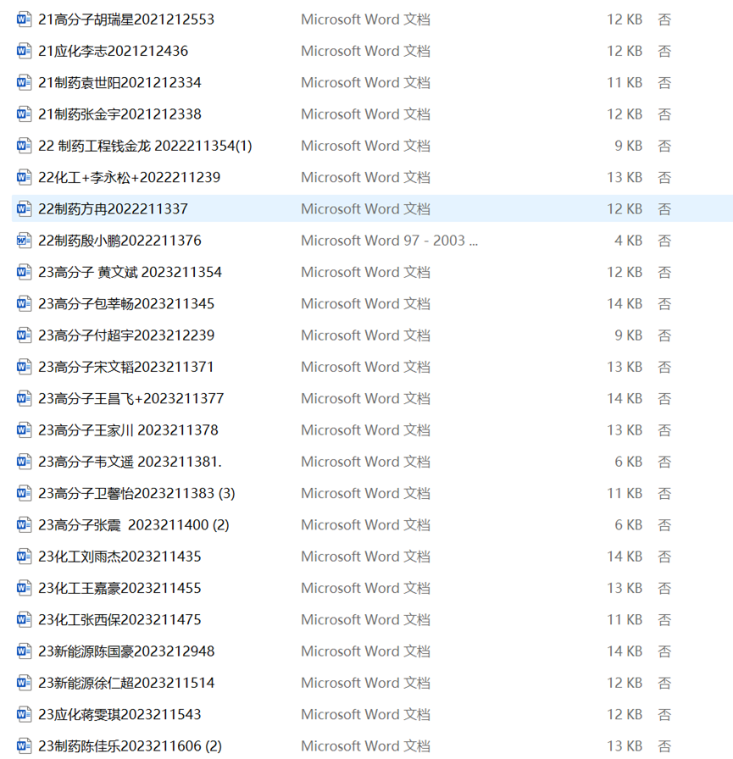Click 6 KB size of 23高分子韦文遥 file
This screenshot has height=759, width=733.
(628, 462)
